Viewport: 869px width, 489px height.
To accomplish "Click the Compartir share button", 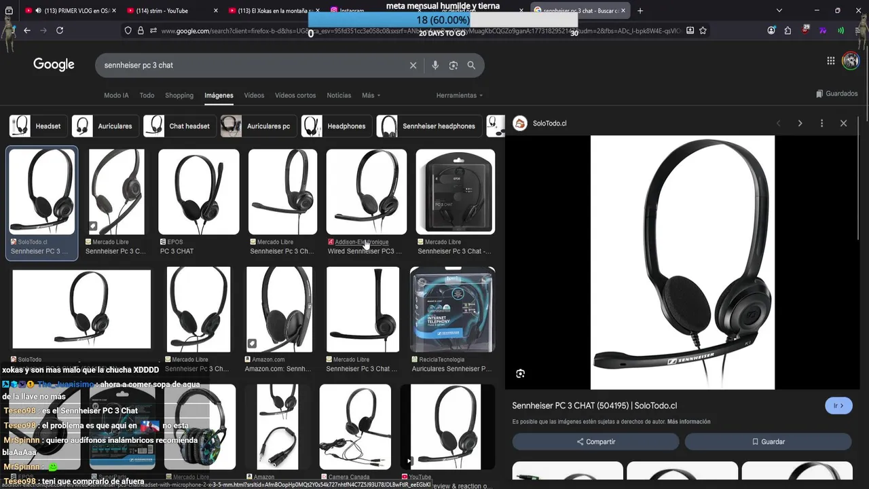I will point(595,441).
